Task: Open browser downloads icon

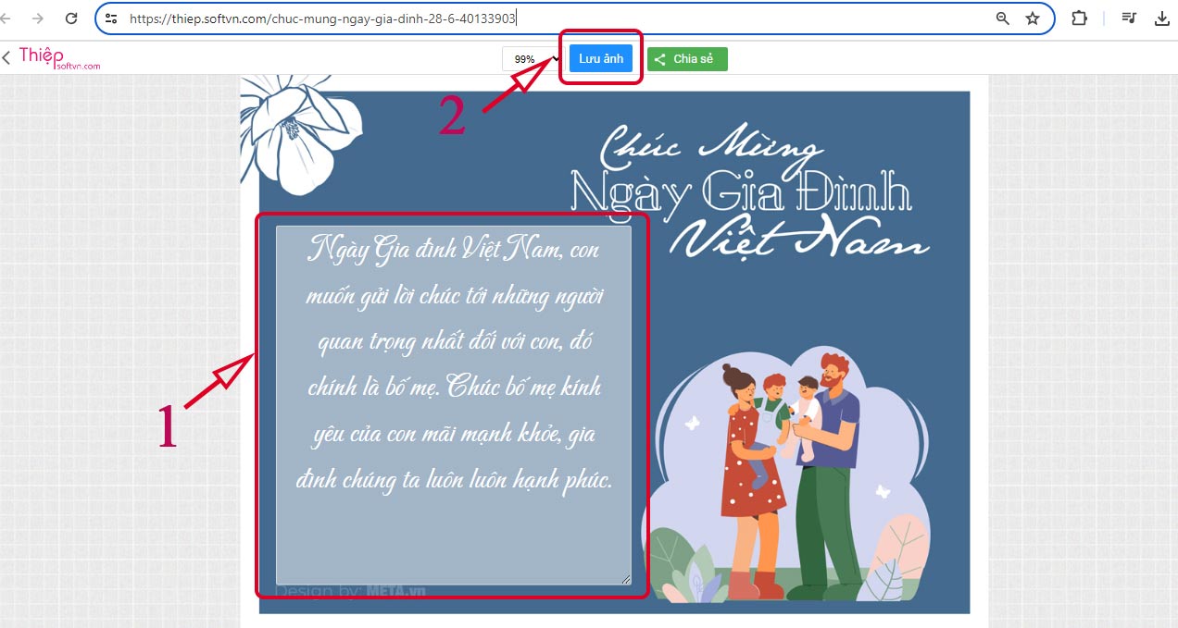Action: (x=1162, y=18)
